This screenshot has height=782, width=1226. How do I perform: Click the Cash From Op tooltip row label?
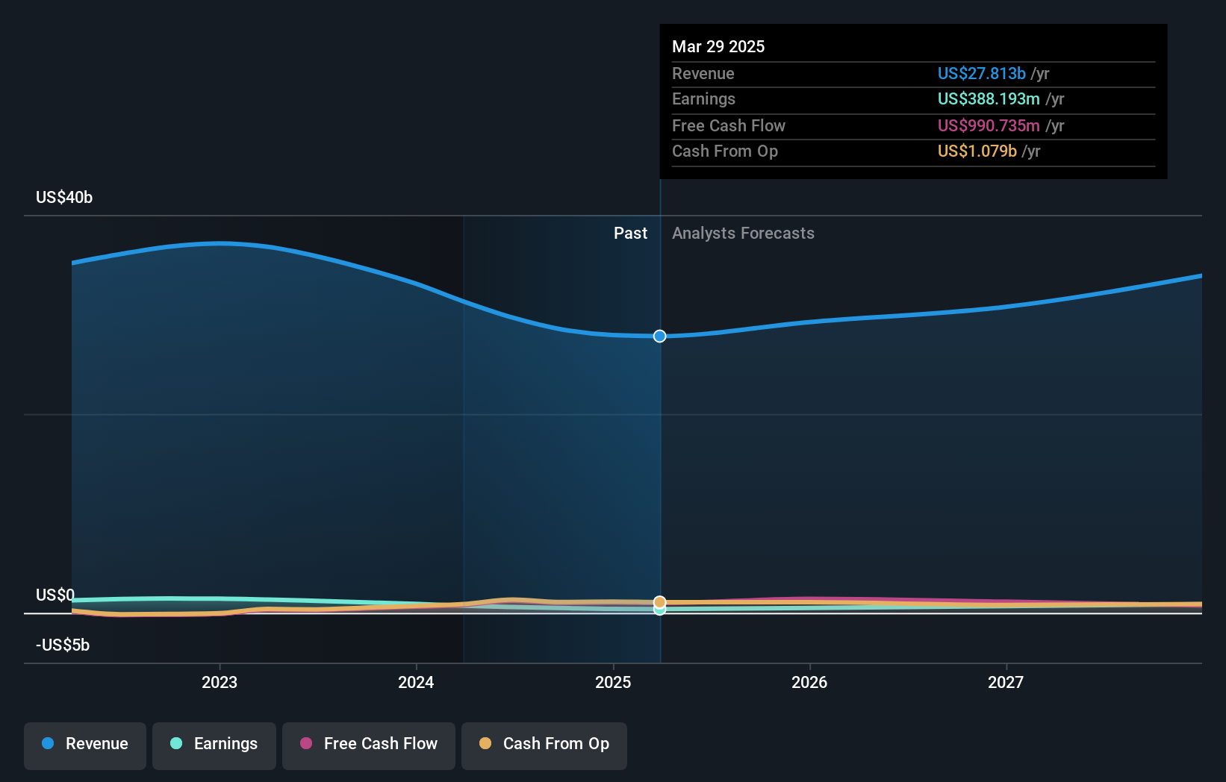(725, 151)
